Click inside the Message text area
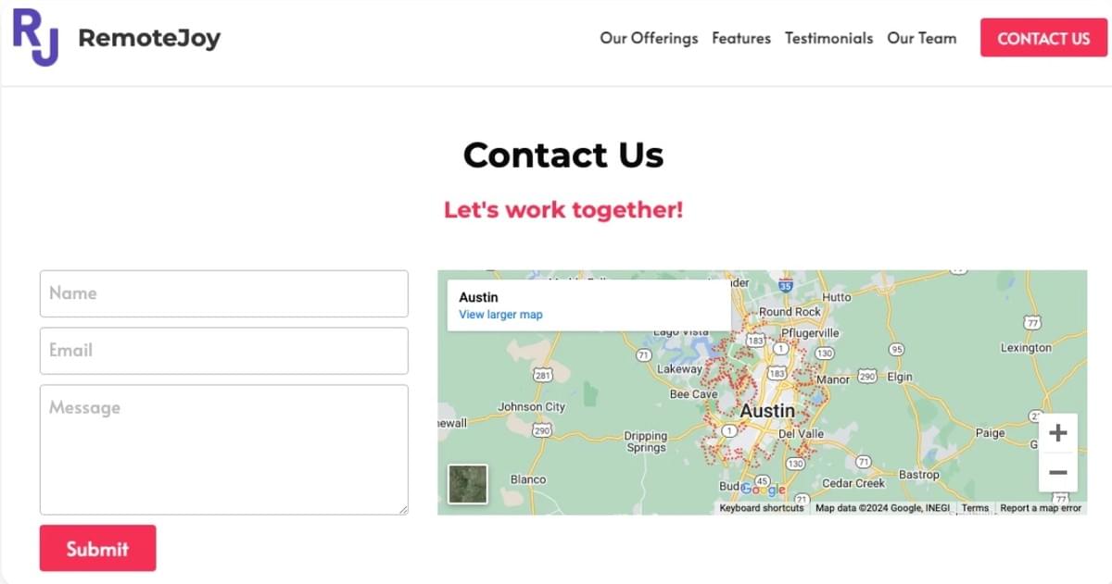The image size is (1112, 584). click(224, 450)
